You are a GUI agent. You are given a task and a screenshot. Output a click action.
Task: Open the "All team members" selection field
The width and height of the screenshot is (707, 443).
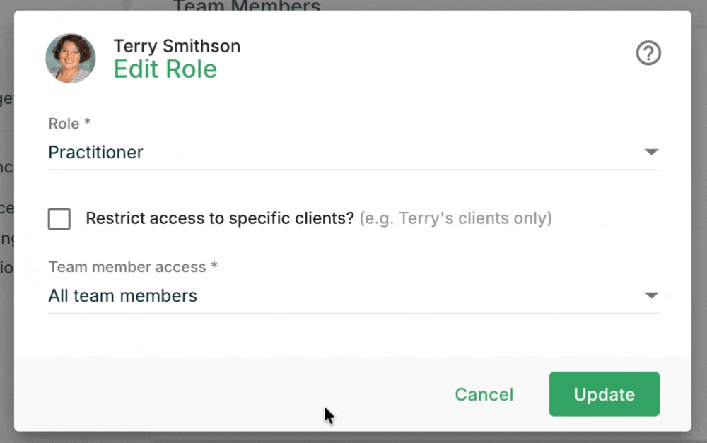click(x=353, y=295)
